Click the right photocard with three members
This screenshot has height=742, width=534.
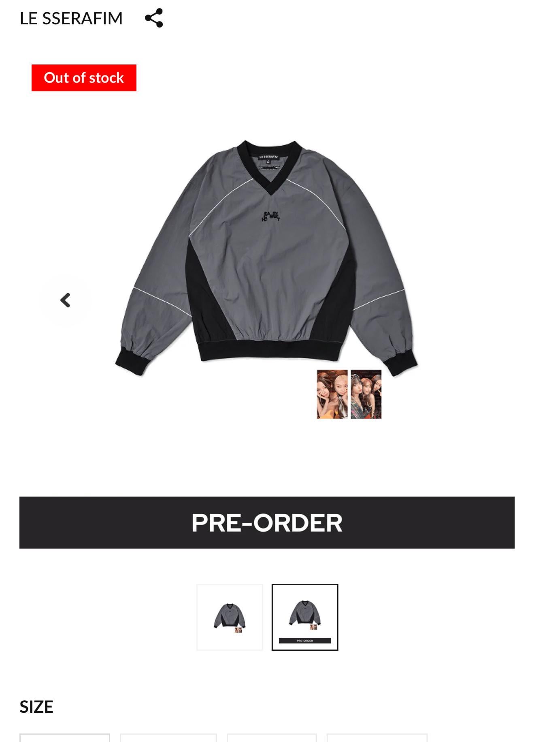point(366,394)
